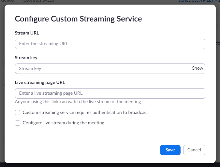Viewport: 220px width, 167px height.
Task: Click the "Enter a live streaming page URL" placeholder
Action: coord(51,93)
